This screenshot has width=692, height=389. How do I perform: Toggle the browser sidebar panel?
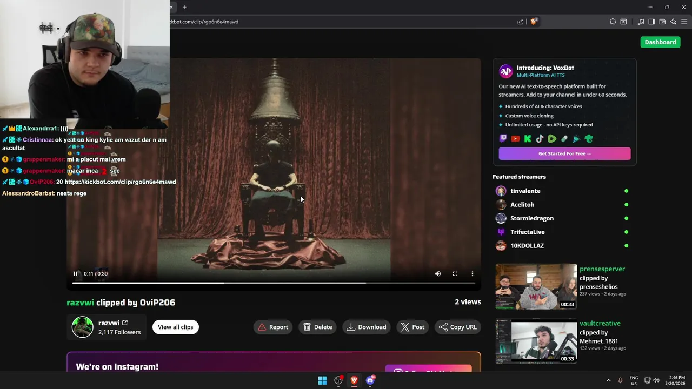click(x=651, y=22)
